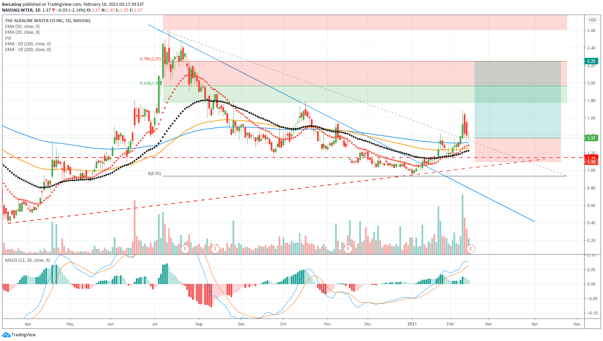
Task: Click 2.60 on the price axis
Action: pyautogui.click(x=591, y=31)
